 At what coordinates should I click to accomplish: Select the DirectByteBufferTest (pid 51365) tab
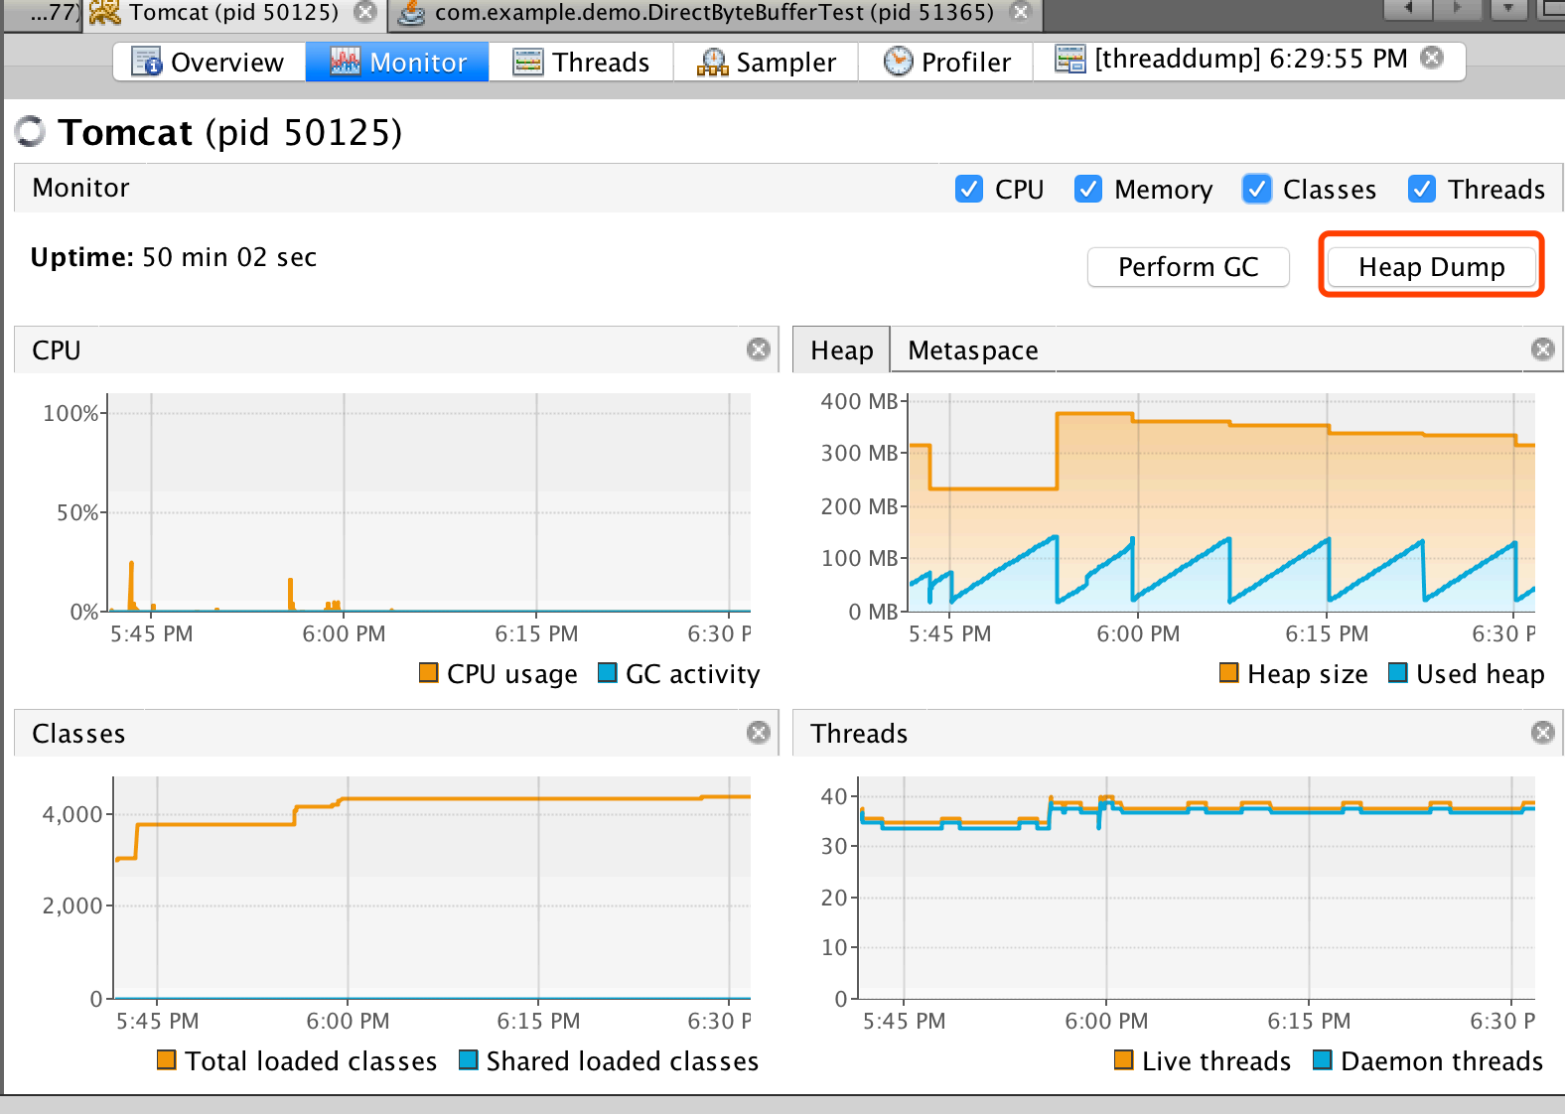714,13
